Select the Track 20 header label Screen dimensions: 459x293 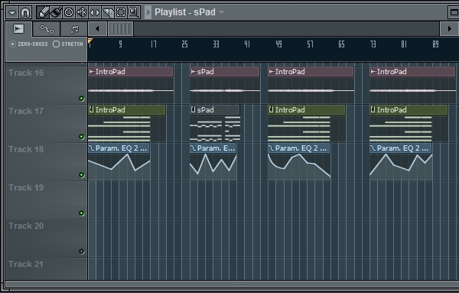tap(26, 226)
